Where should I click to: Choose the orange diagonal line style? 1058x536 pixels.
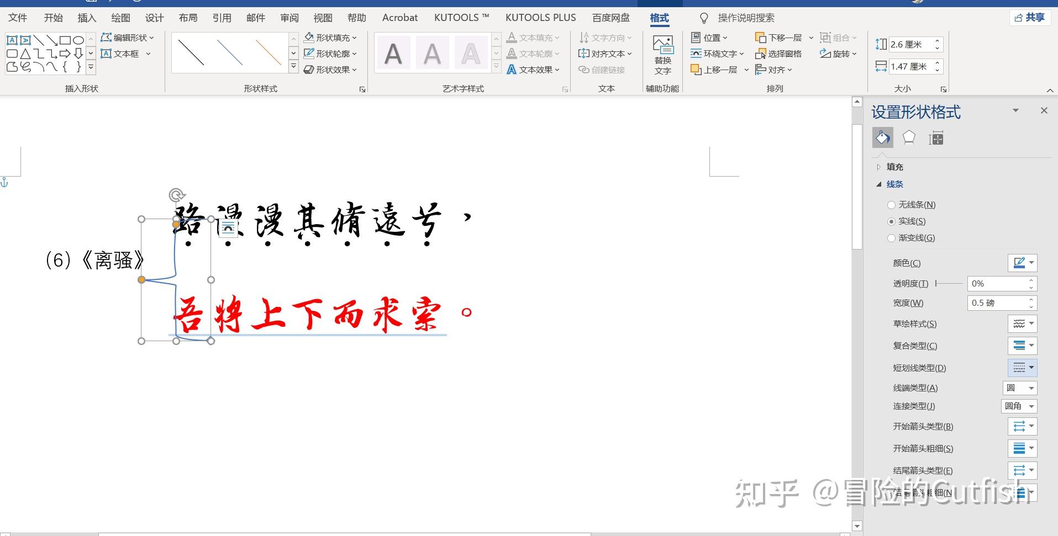[269, 53]
